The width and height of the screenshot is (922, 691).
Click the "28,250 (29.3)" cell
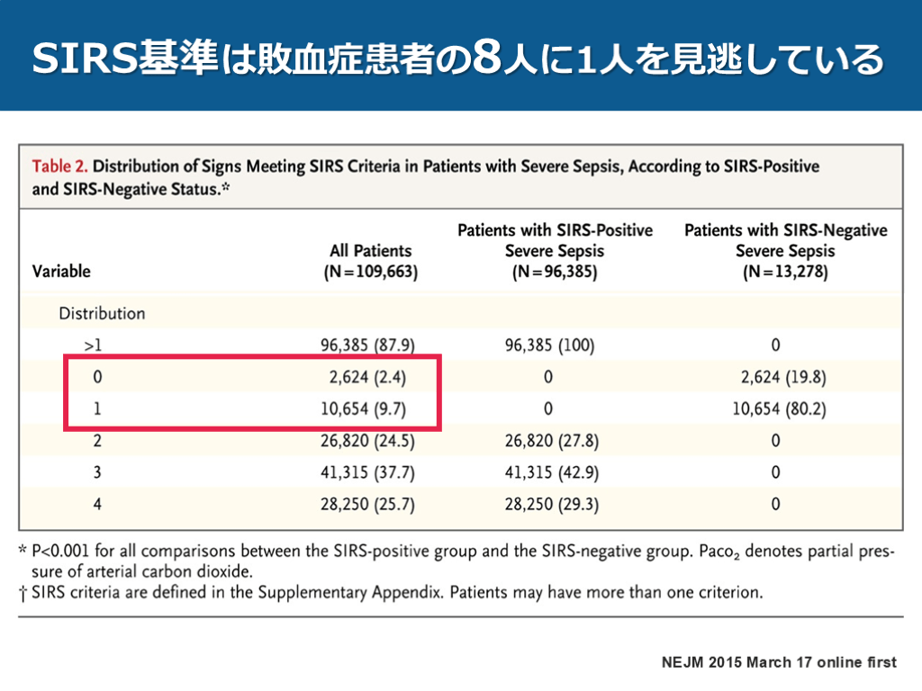coord(551,505)
